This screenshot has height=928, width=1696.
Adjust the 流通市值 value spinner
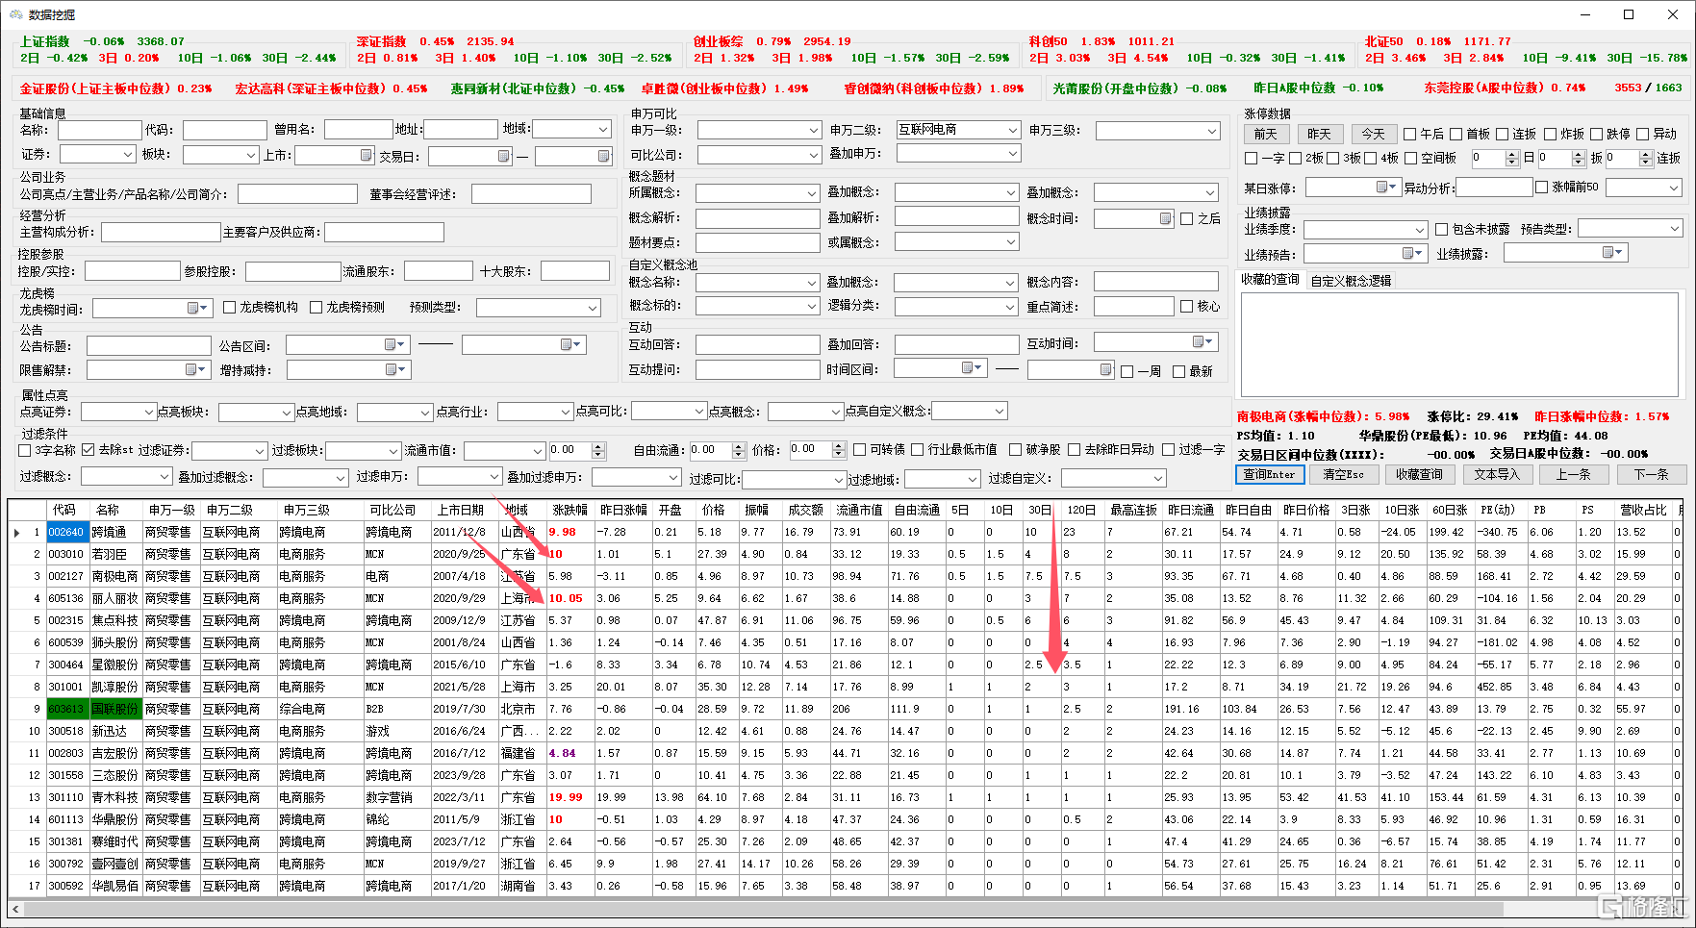pos(598,450)
